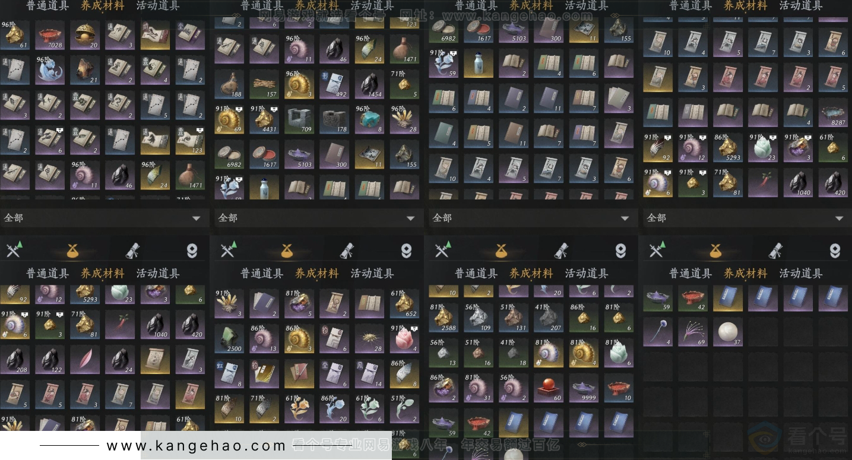Switch to 活动道具 tab above the pearl item panel
This screenshot has width=852, height=460.
click(x=800, y=274)
